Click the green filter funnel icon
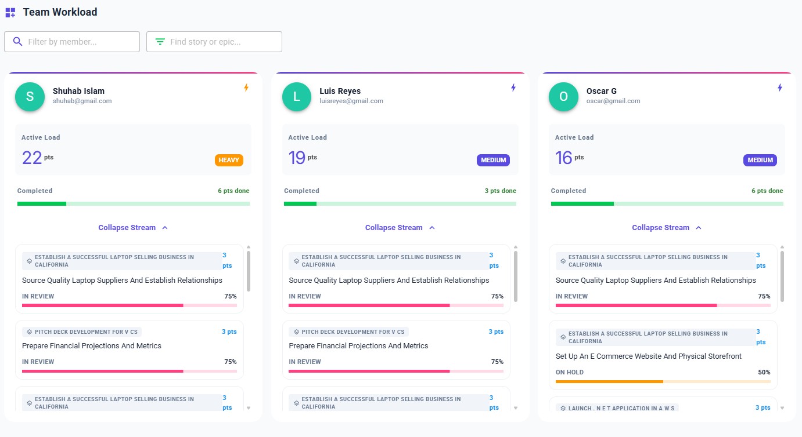The width and height of the screenshot is (802, 437). (159, 41)
